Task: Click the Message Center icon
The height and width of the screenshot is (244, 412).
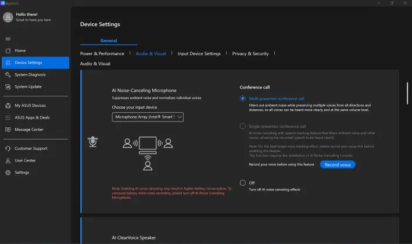Action: (8, 130)
